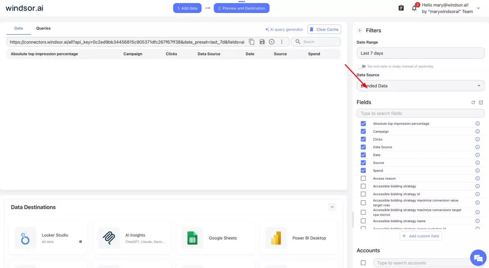Refresh the Fields list
489x268 pixels.
pyautogui.click(x=473, y=102)
